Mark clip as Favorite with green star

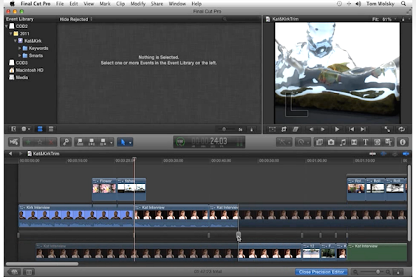click(x=28, y=143)
